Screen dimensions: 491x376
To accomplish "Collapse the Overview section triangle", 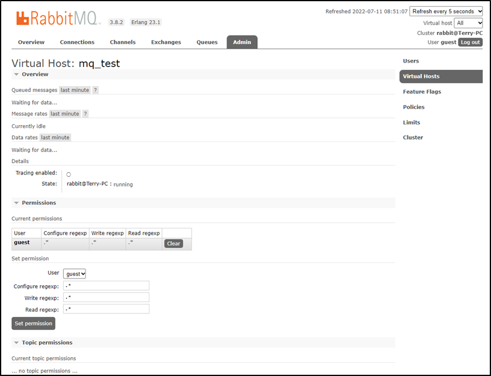I will (x=17, y=75).
